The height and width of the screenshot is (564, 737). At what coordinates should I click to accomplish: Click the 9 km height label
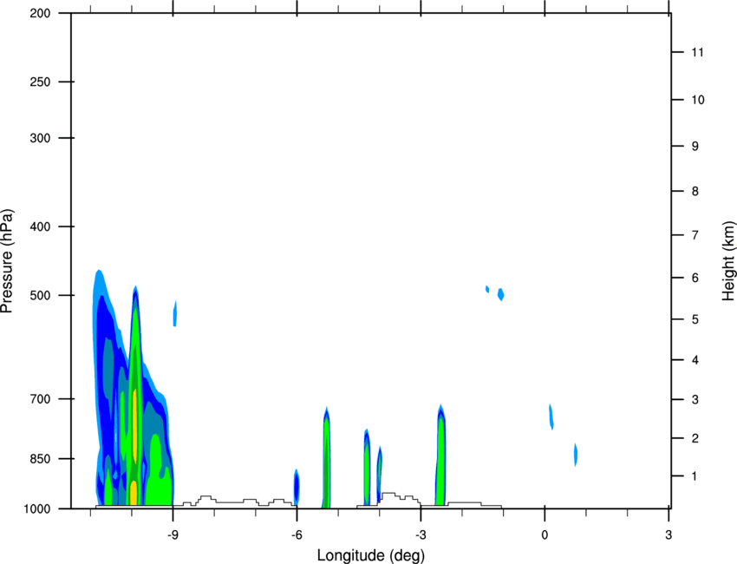pos(695,147)
